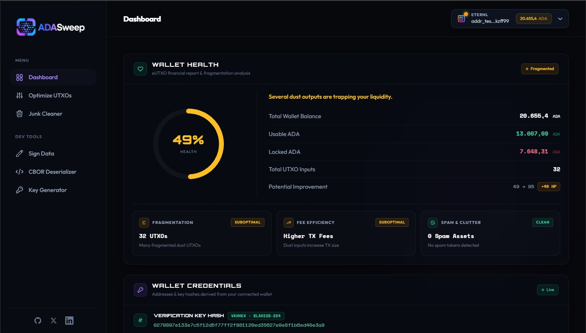Click the Total UTXO Inputs label
The image size is (586, 333).
[x=292, y=169]
